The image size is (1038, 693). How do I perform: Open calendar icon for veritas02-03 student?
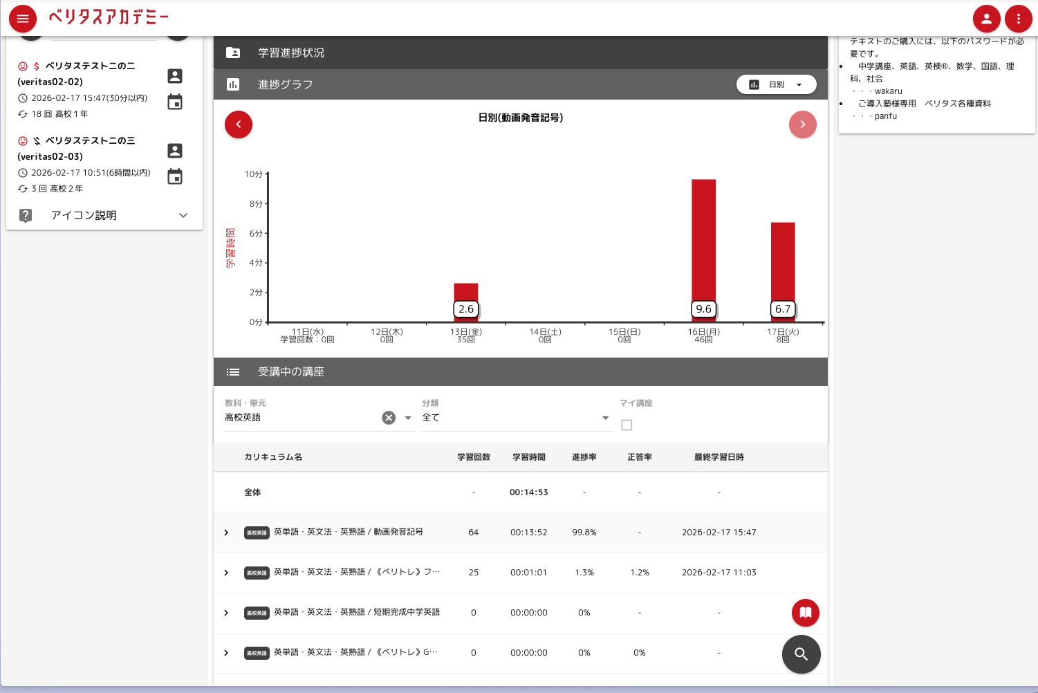click(175, 177)
